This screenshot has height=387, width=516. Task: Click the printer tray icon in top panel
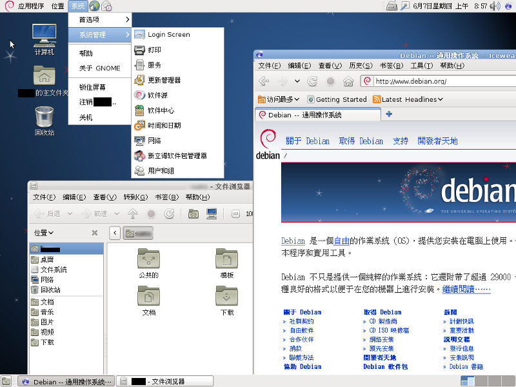[x=392, y=6]
